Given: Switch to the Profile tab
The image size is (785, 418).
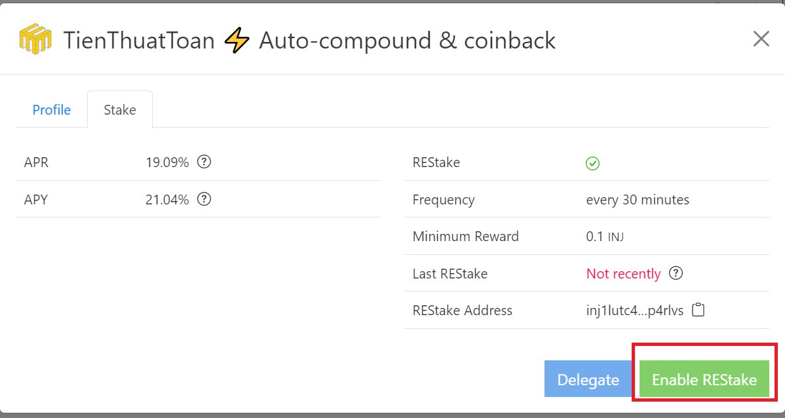Looking at the screenshot, I should pos(52,109).
